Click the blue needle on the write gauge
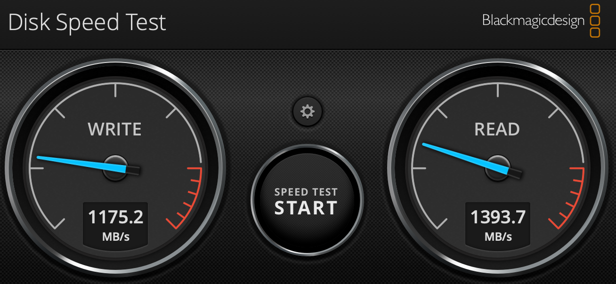616x284 pixels. 80,163
